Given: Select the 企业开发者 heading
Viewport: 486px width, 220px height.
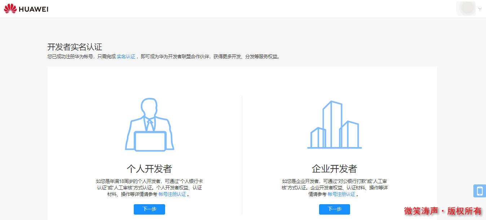Looking at the screenshot, I should point(334,169).
